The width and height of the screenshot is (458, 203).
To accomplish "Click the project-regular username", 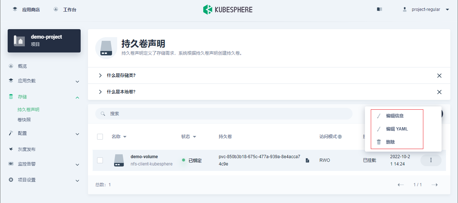I will [426, 9].
